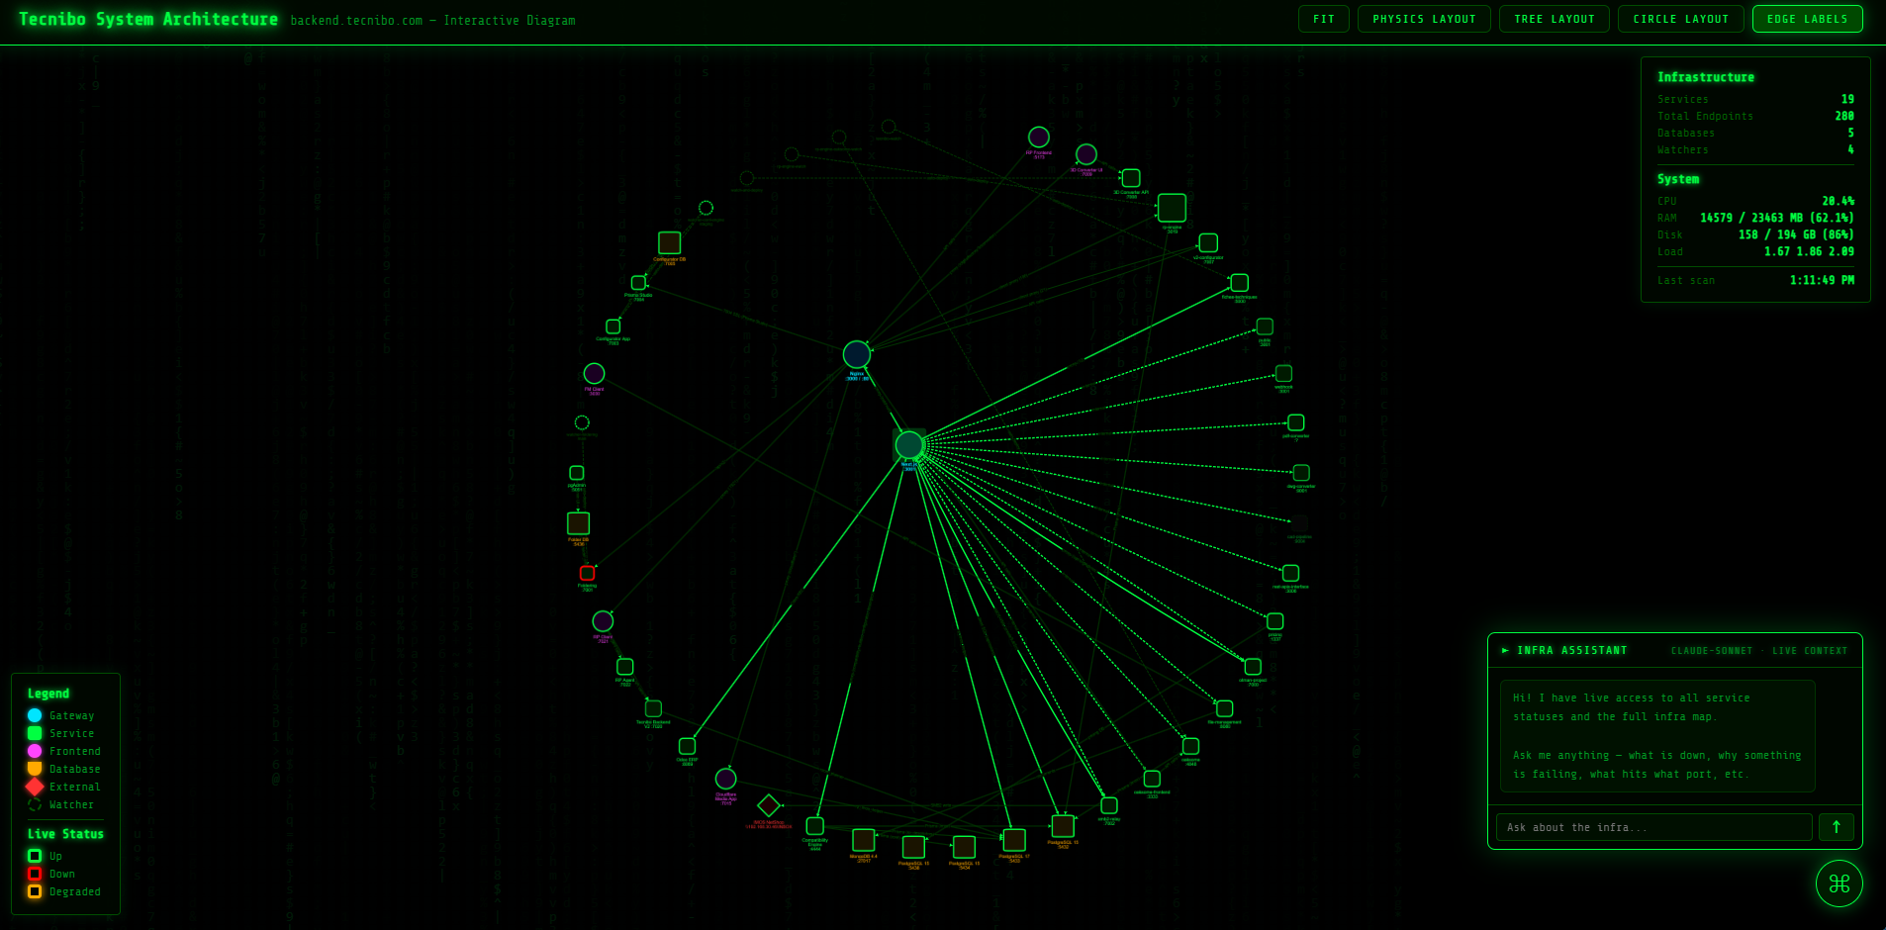Click the Compatibility Engine node
1886x930 pixels.
coord(814,826)
